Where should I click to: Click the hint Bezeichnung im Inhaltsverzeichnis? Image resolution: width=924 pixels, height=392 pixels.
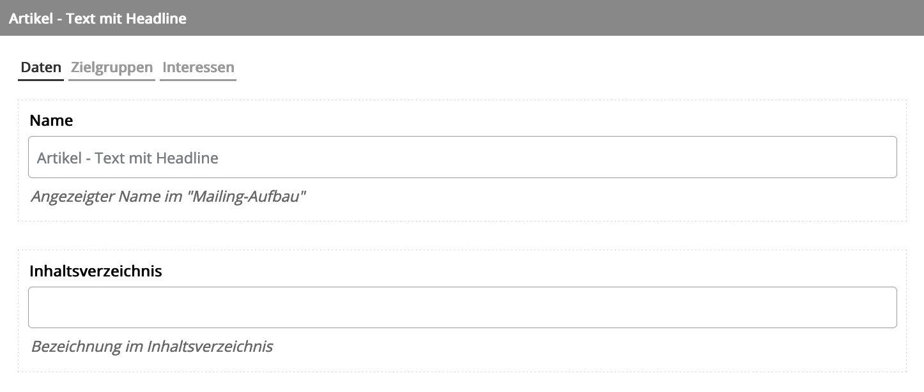152,347
